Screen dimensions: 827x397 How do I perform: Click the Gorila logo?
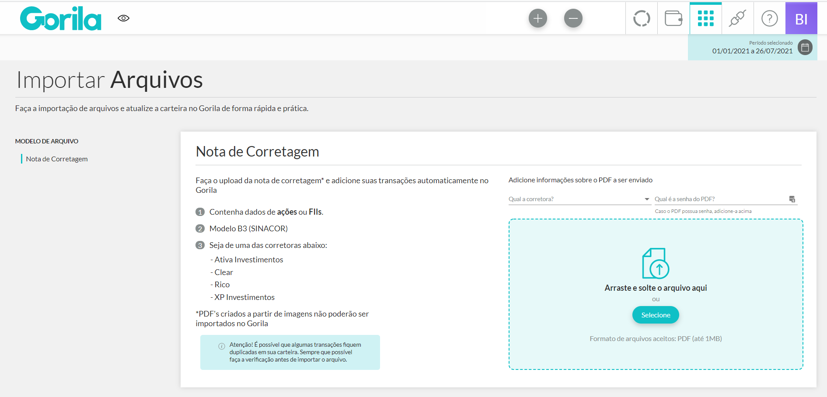61,18
